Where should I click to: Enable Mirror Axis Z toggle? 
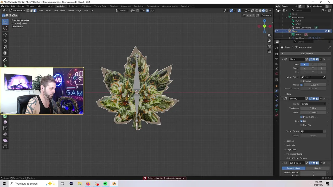click(x=322, y=64)
